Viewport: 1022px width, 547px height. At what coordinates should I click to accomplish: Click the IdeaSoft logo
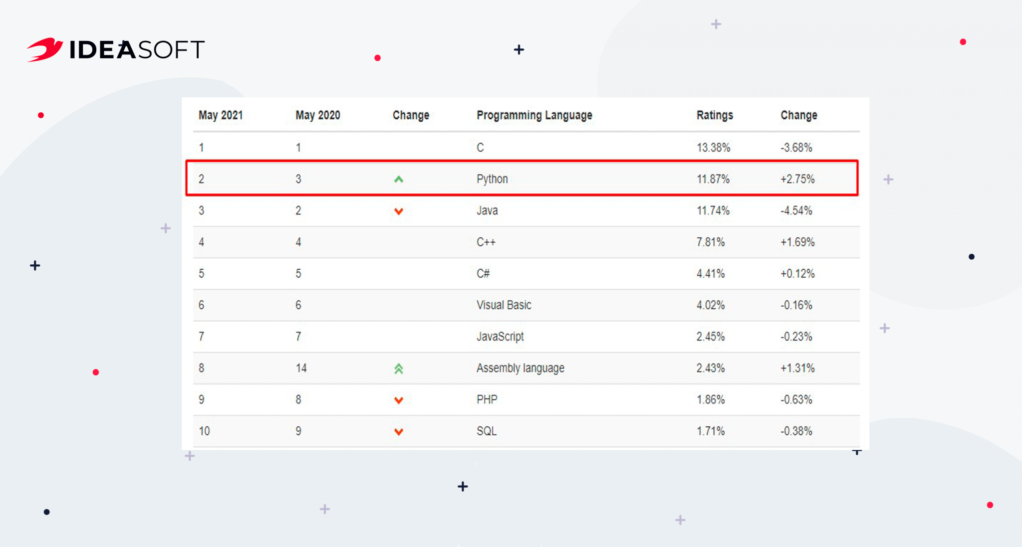click(x=115, y=49)
